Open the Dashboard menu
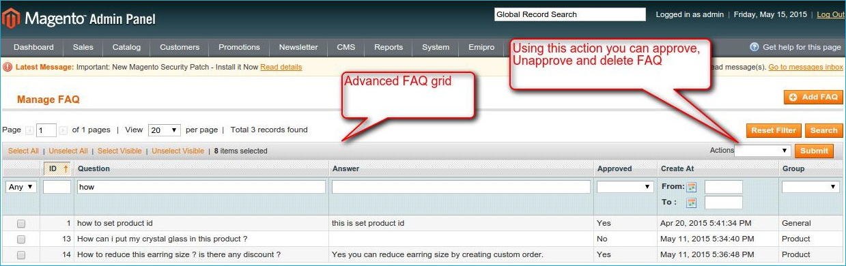Screen dimensions: 846x266 tap(33, 47)
